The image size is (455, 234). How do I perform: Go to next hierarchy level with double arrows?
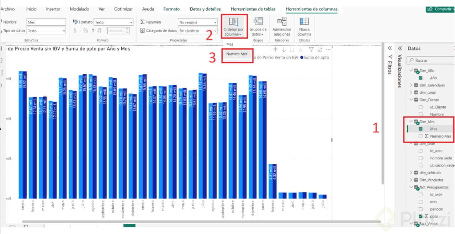coord(292,50)
